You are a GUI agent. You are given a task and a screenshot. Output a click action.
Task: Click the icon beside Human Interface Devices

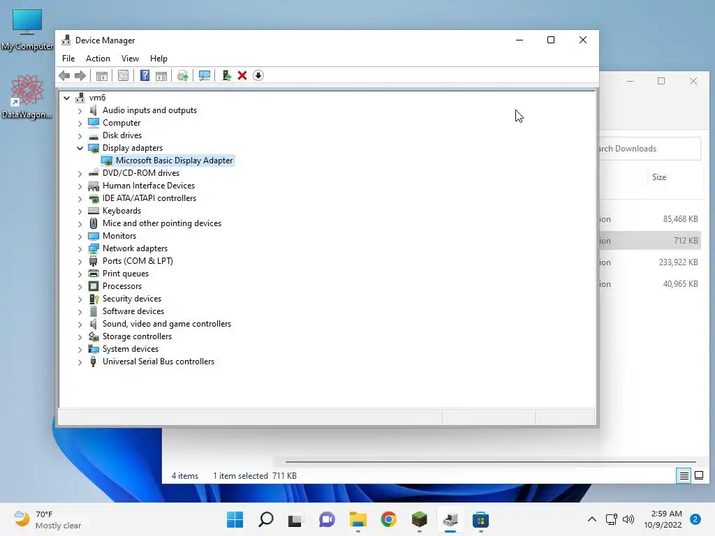pyautogui.click(x=94, y=186)
